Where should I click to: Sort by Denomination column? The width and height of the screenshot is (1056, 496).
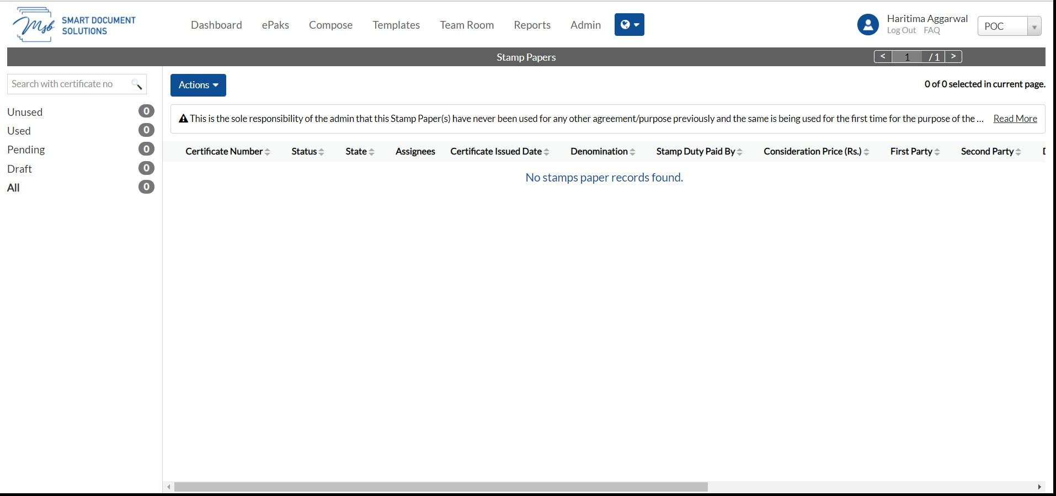(603, 152)
